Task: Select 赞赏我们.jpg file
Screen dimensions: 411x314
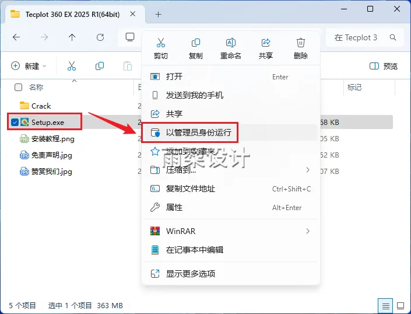Action: point(46,171)
